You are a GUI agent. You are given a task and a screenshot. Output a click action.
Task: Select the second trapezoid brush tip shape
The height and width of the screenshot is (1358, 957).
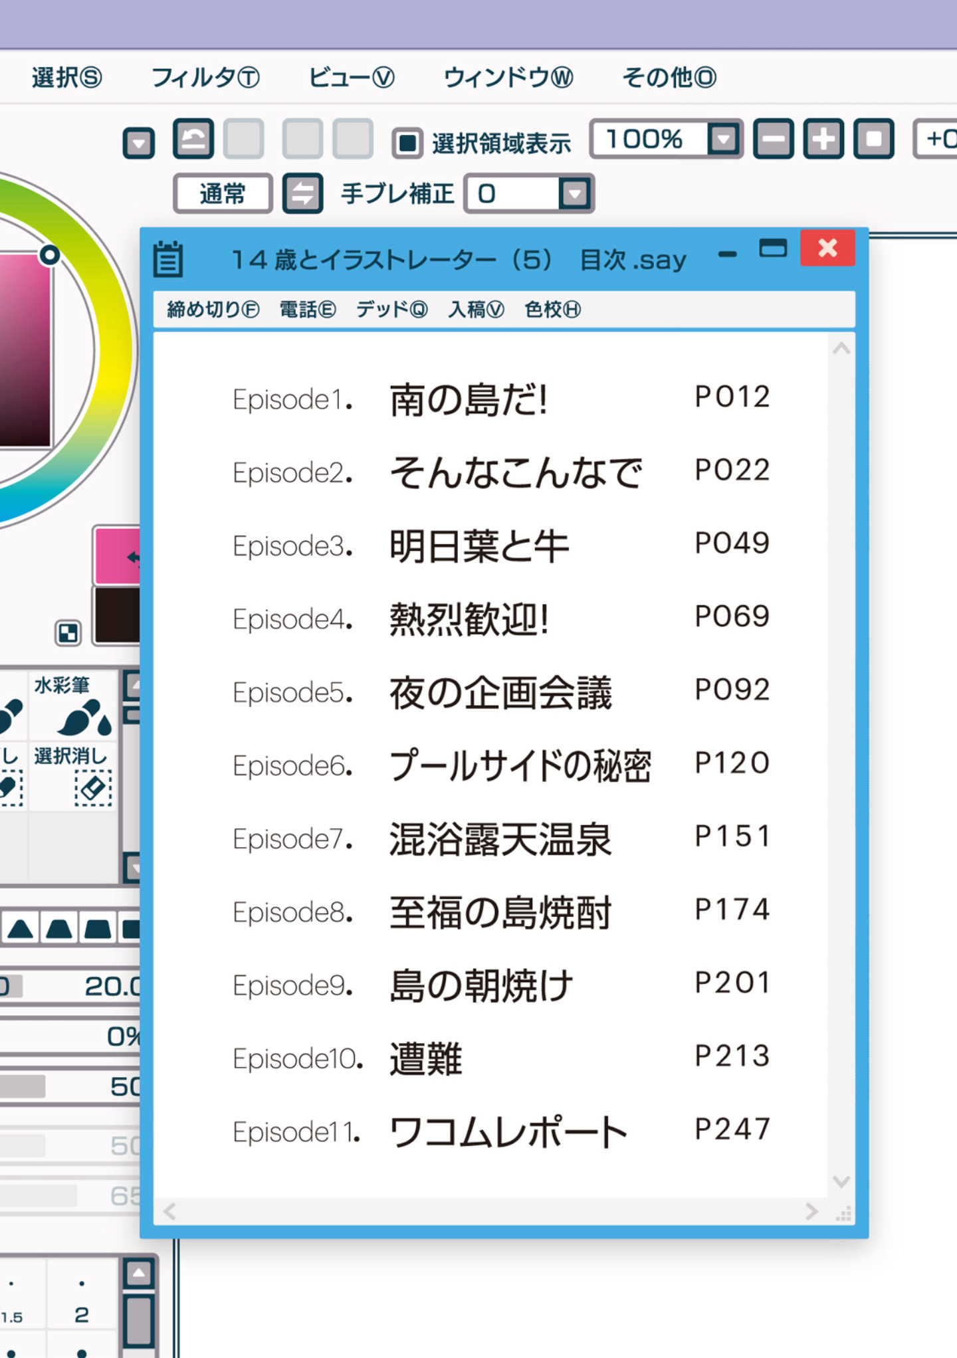[59, 928]
